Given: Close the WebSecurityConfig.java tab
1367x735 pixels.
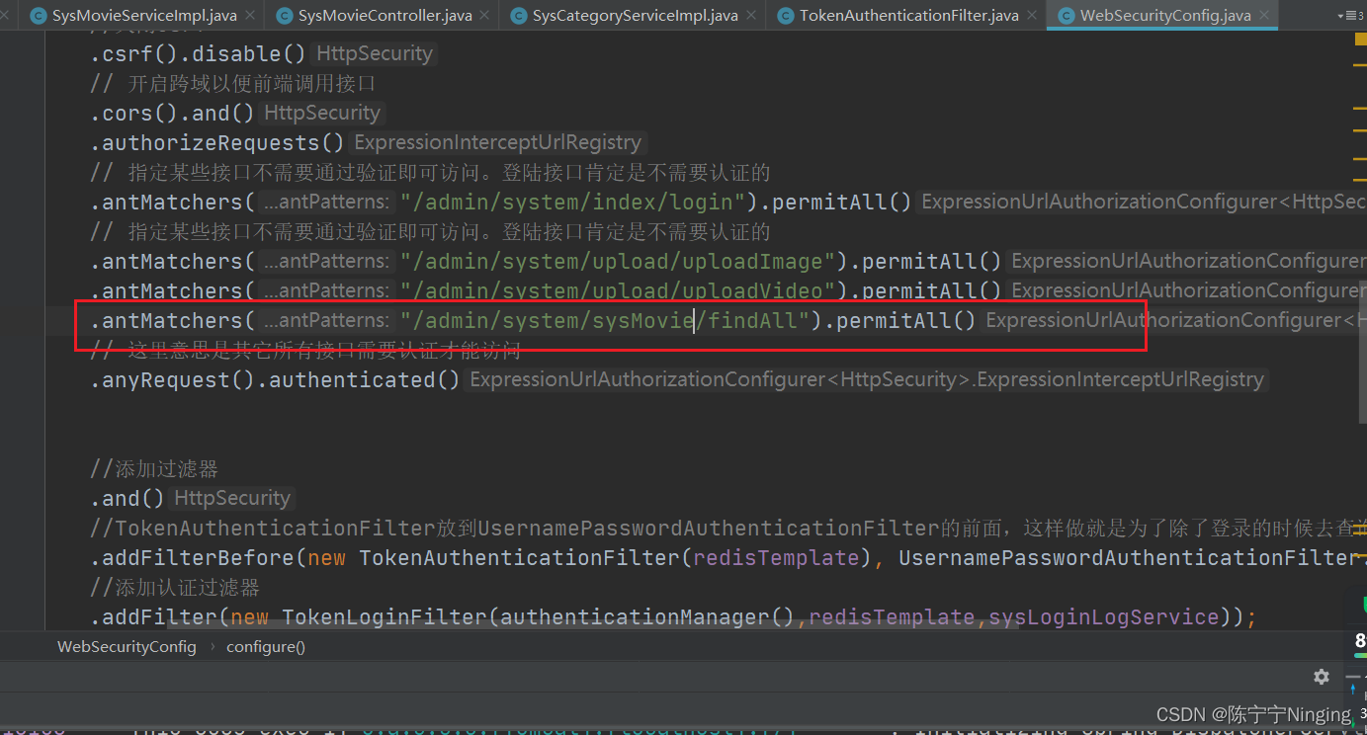Looking at the screenshot, I should click(x=1264, y=16).
